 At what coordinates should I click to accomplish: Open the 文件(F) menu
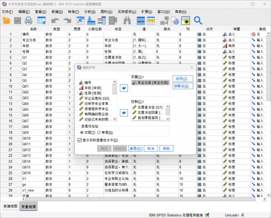point(7,12)
